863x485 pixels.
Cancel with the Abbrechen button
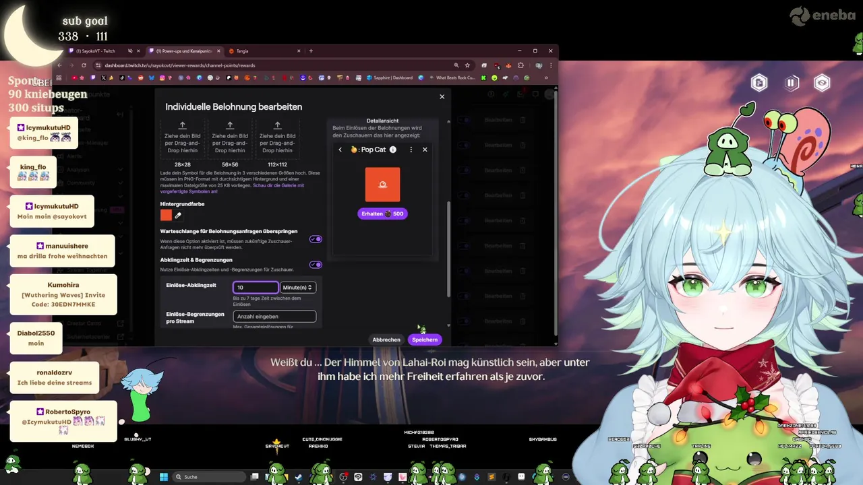tap(386, 339)
